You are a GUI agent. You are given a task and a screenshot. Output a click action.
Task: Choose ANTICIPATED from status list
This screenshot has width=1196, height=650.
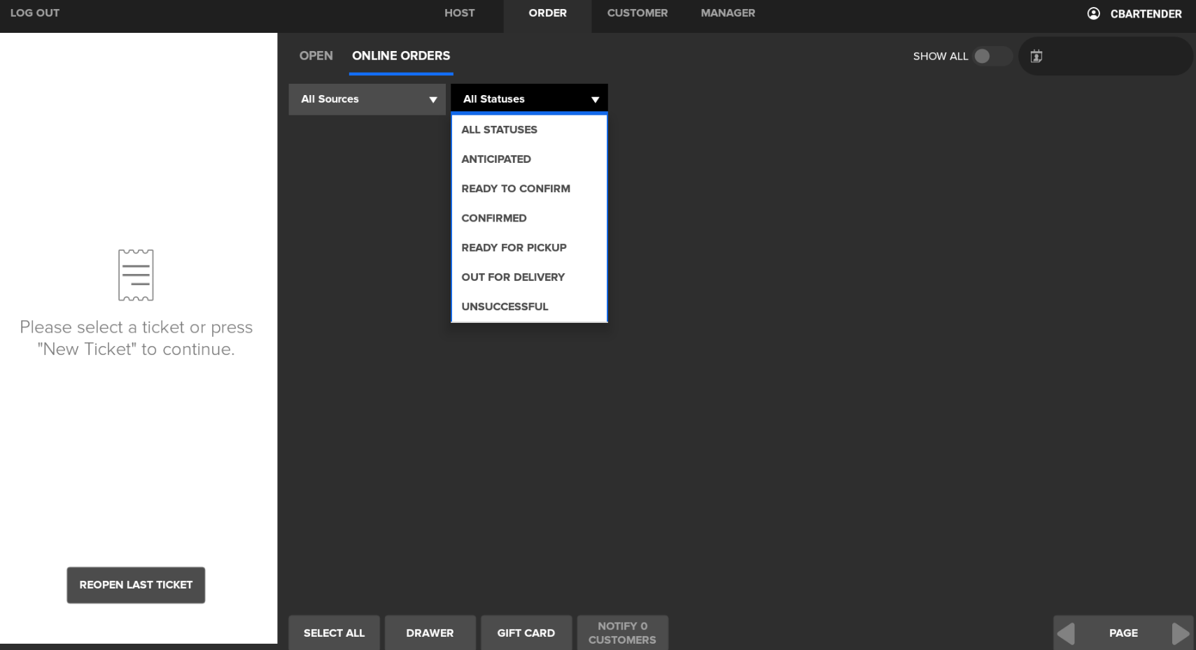(x=496, y=159)
